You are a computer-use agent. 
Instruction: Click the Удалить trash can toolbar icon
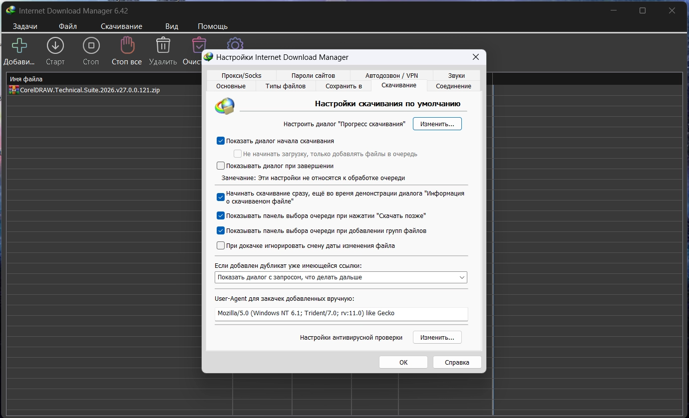(163, 45)
